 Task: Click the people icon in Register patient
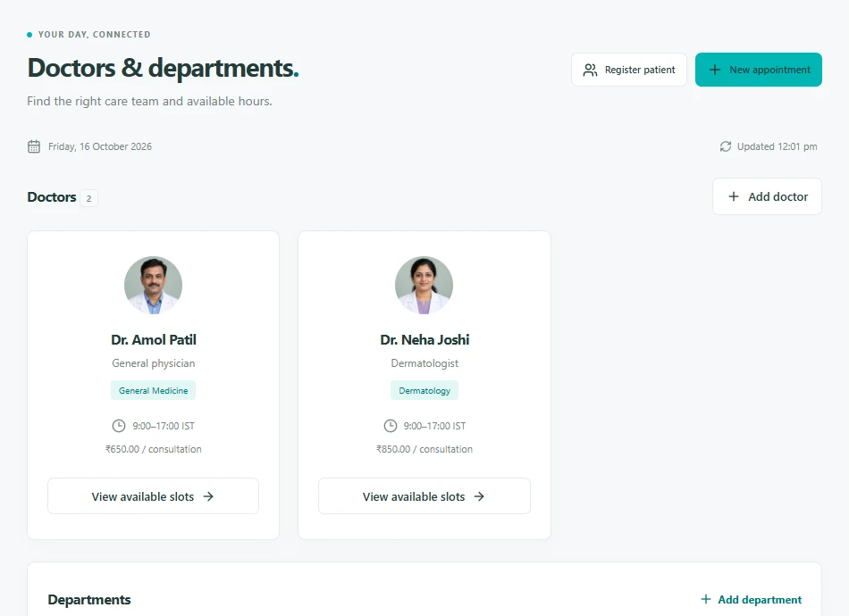[x=590, y=70]
